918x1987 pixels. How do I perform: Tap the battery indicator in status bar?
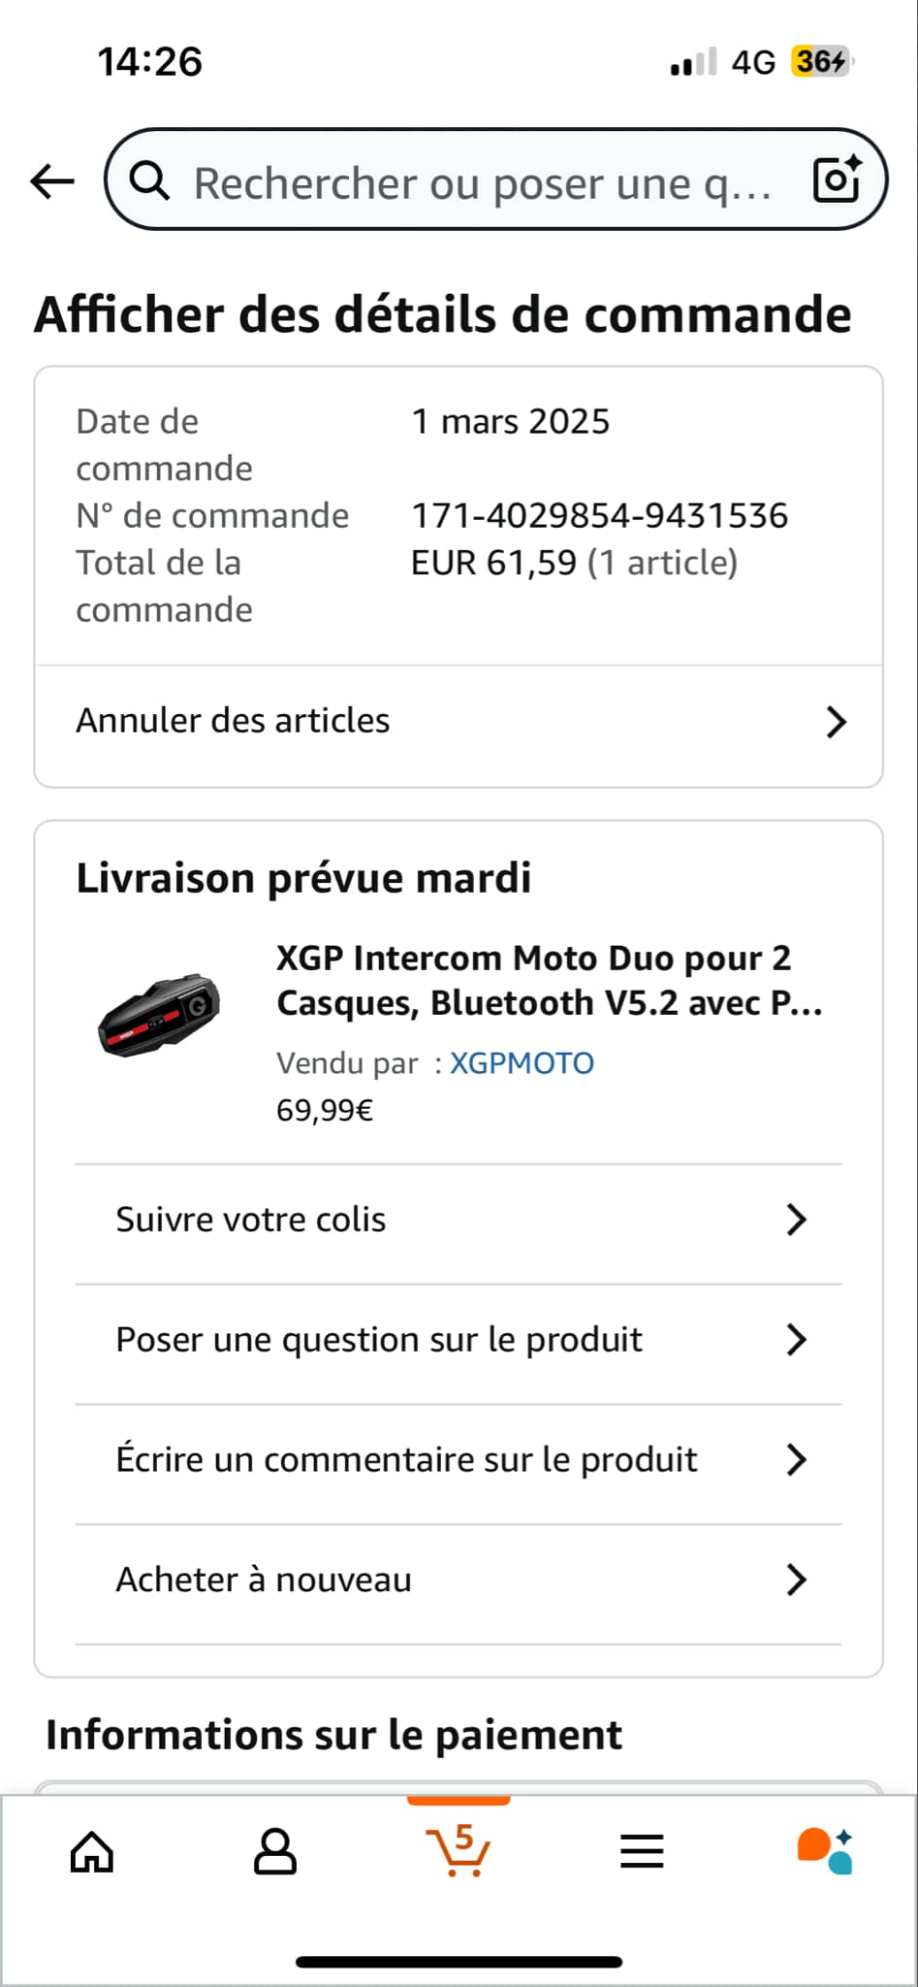[x=821, y=62]
